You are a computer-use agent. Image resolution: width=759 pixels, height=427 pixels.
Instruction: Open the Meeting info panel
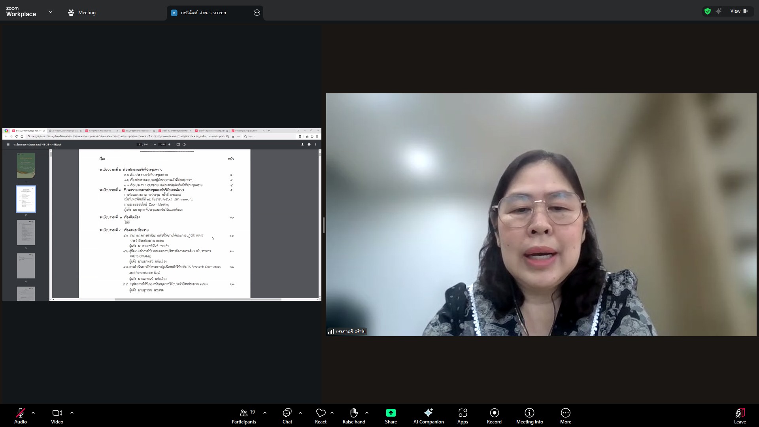[x=529, y=416]
